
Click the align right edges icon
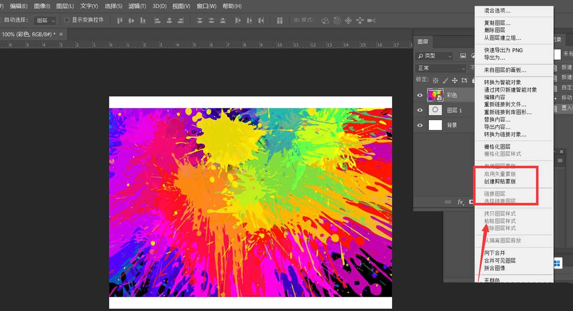coord(181,20)
